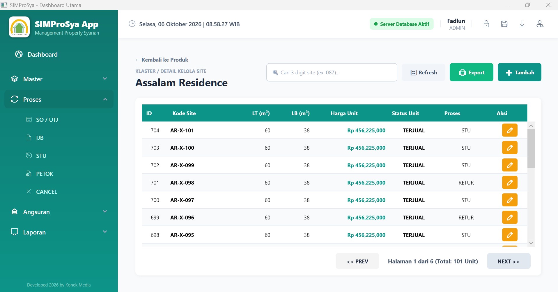The image size is (558, 292).
Task: Click the table scrollbar down arrow
Action: tap(531, 243)
